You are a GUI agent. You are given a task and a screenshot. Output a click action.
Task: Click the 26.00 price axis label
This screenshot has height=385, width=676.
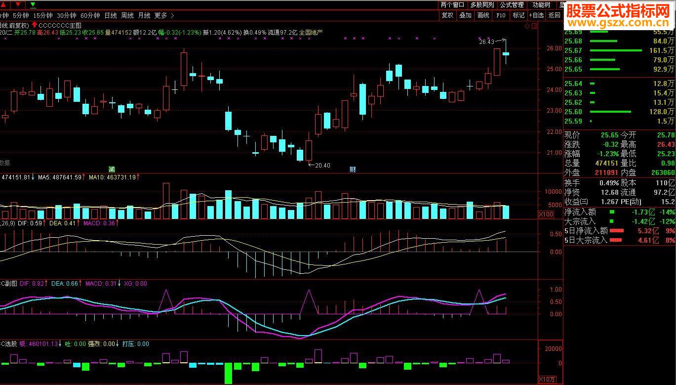pos(554,48)
